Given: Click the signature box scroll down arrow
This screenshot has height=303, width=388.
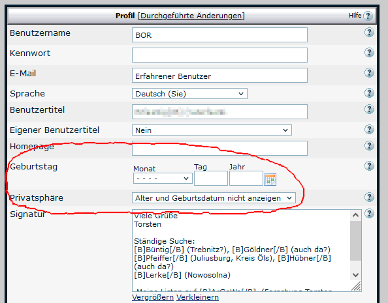Looking at the screenshot, I should [355, 275].
